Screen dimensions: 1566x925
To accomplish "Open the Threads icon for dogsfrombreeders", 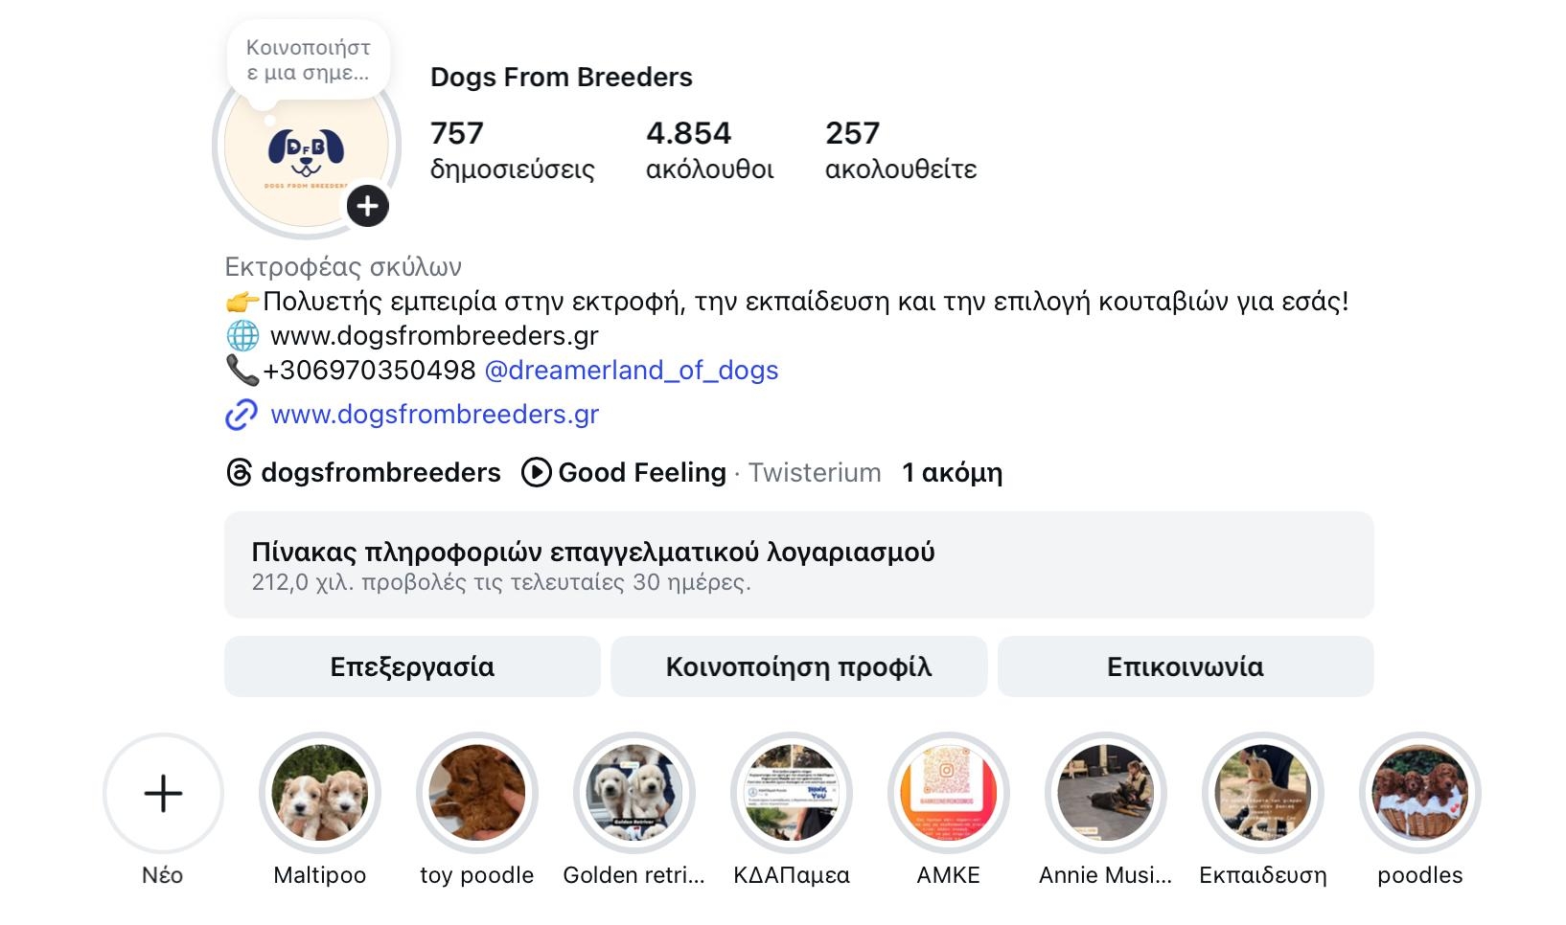I will [x=239, y=472].
